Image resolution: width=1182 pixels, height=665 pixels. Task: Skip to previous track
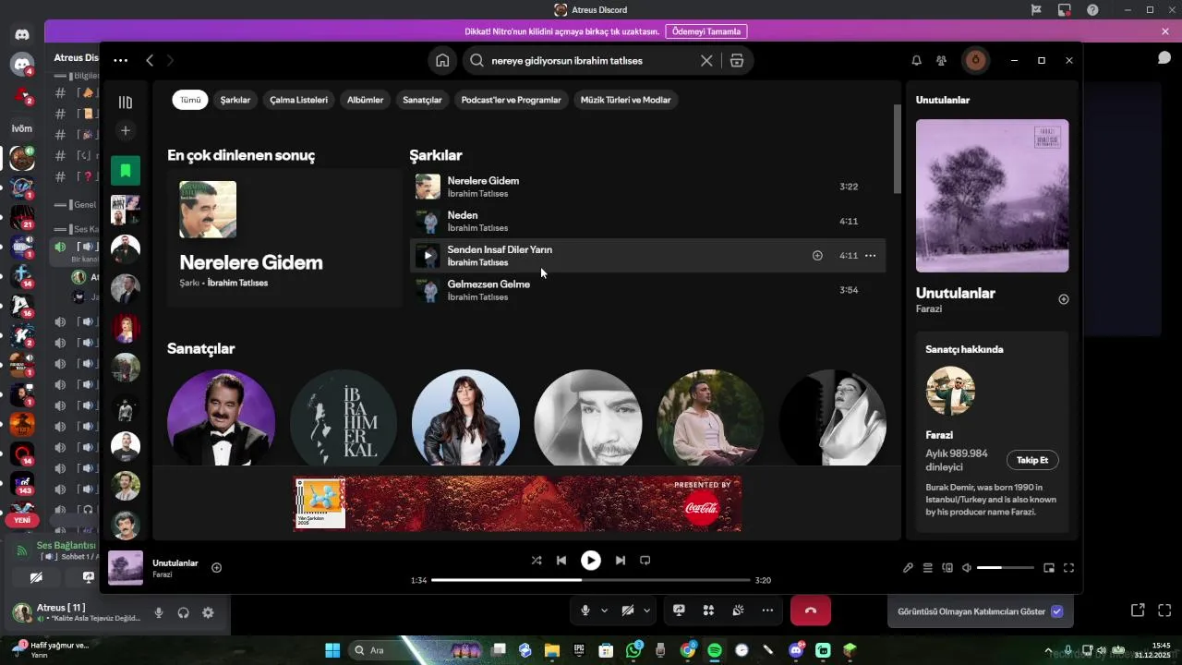click(561, 560)
